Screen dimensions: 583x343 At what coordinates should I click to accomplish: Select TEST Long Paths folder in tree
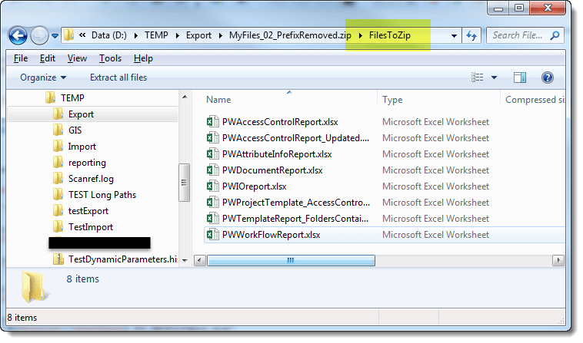[x=102, y=195]
